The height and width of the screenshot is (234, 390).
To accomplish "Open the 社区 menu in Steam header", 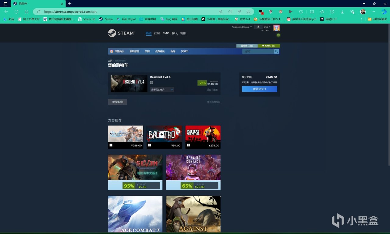I will click(x=157, y=33).
